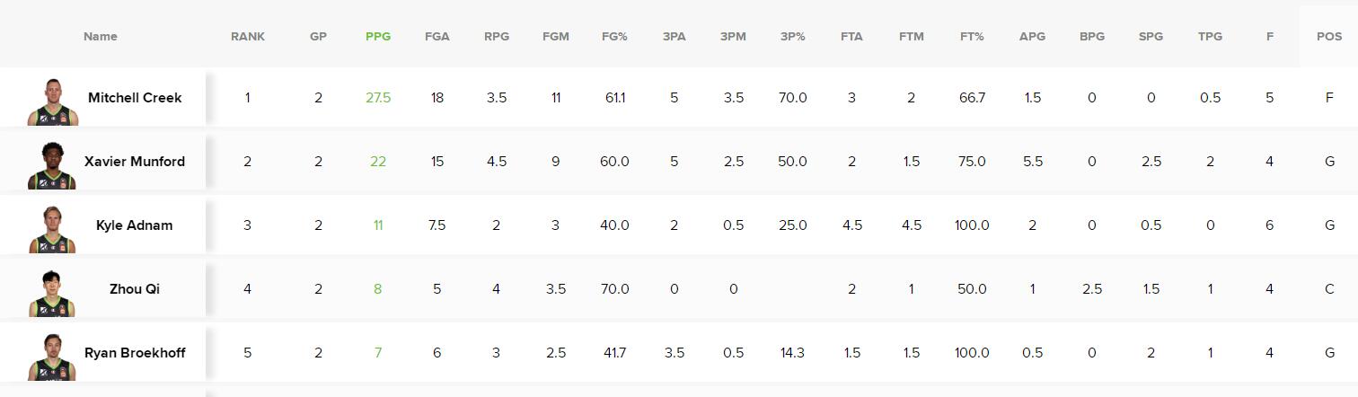Viewport: 1358px width, 397px height.
Task: Open Ryan Broekhoff's name link
Action: tap(135, 352)
